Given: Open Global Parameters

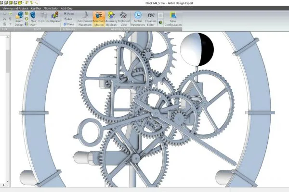Looking at the screenshot, I should tap(138, 19).
